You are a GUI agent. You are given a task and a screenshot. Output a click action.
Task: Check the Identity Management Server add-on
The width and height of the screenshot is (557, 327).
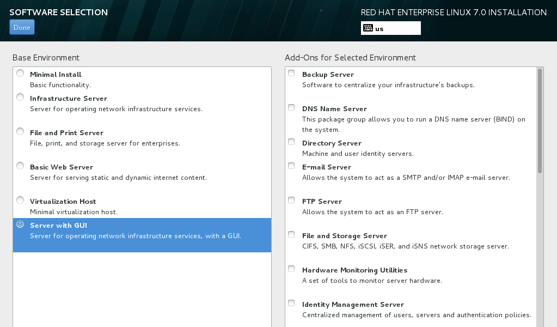click(291, 303)
